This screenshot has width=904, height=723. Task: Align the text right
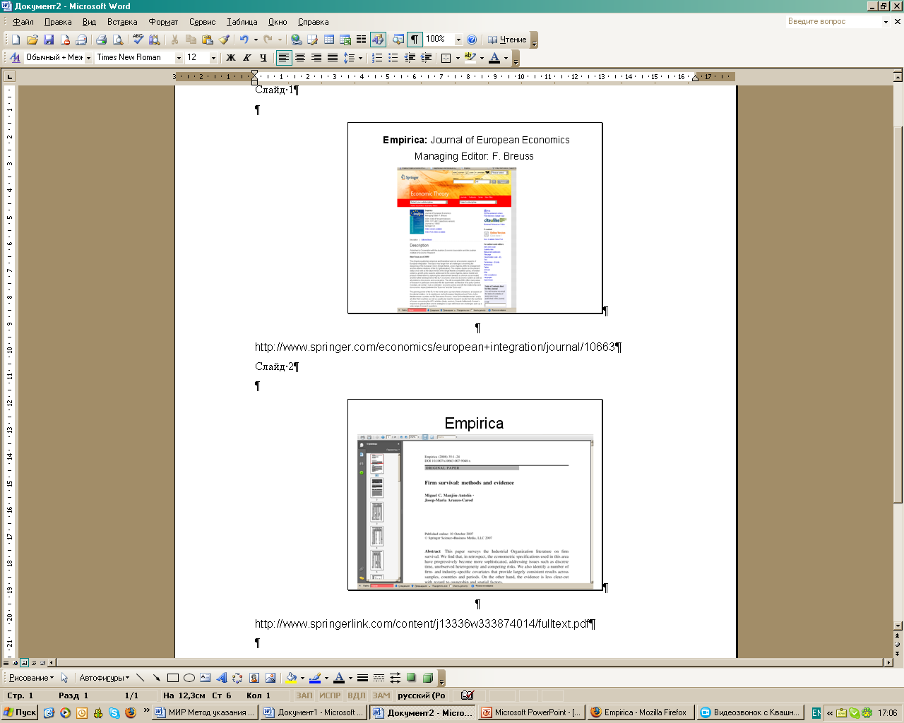pyautogui.click(x=316, y=58)
